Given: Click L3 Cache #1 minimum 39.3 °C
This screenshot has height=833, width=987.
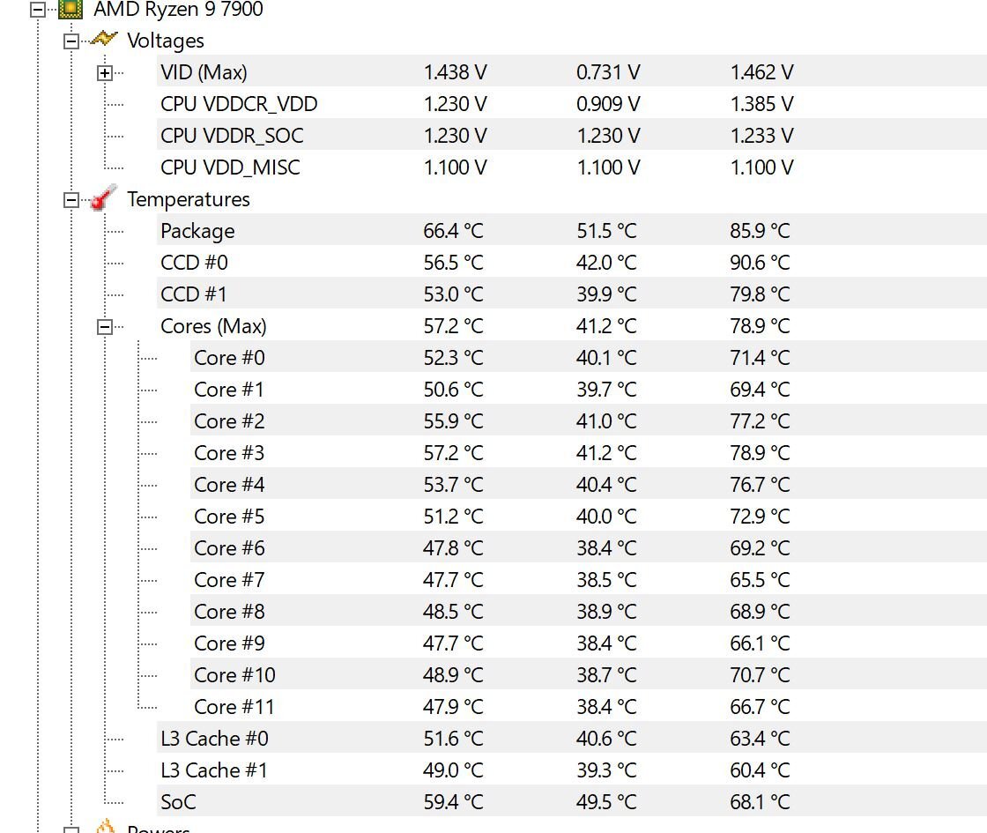Looking at the screenshot, I should pos(607,770).
